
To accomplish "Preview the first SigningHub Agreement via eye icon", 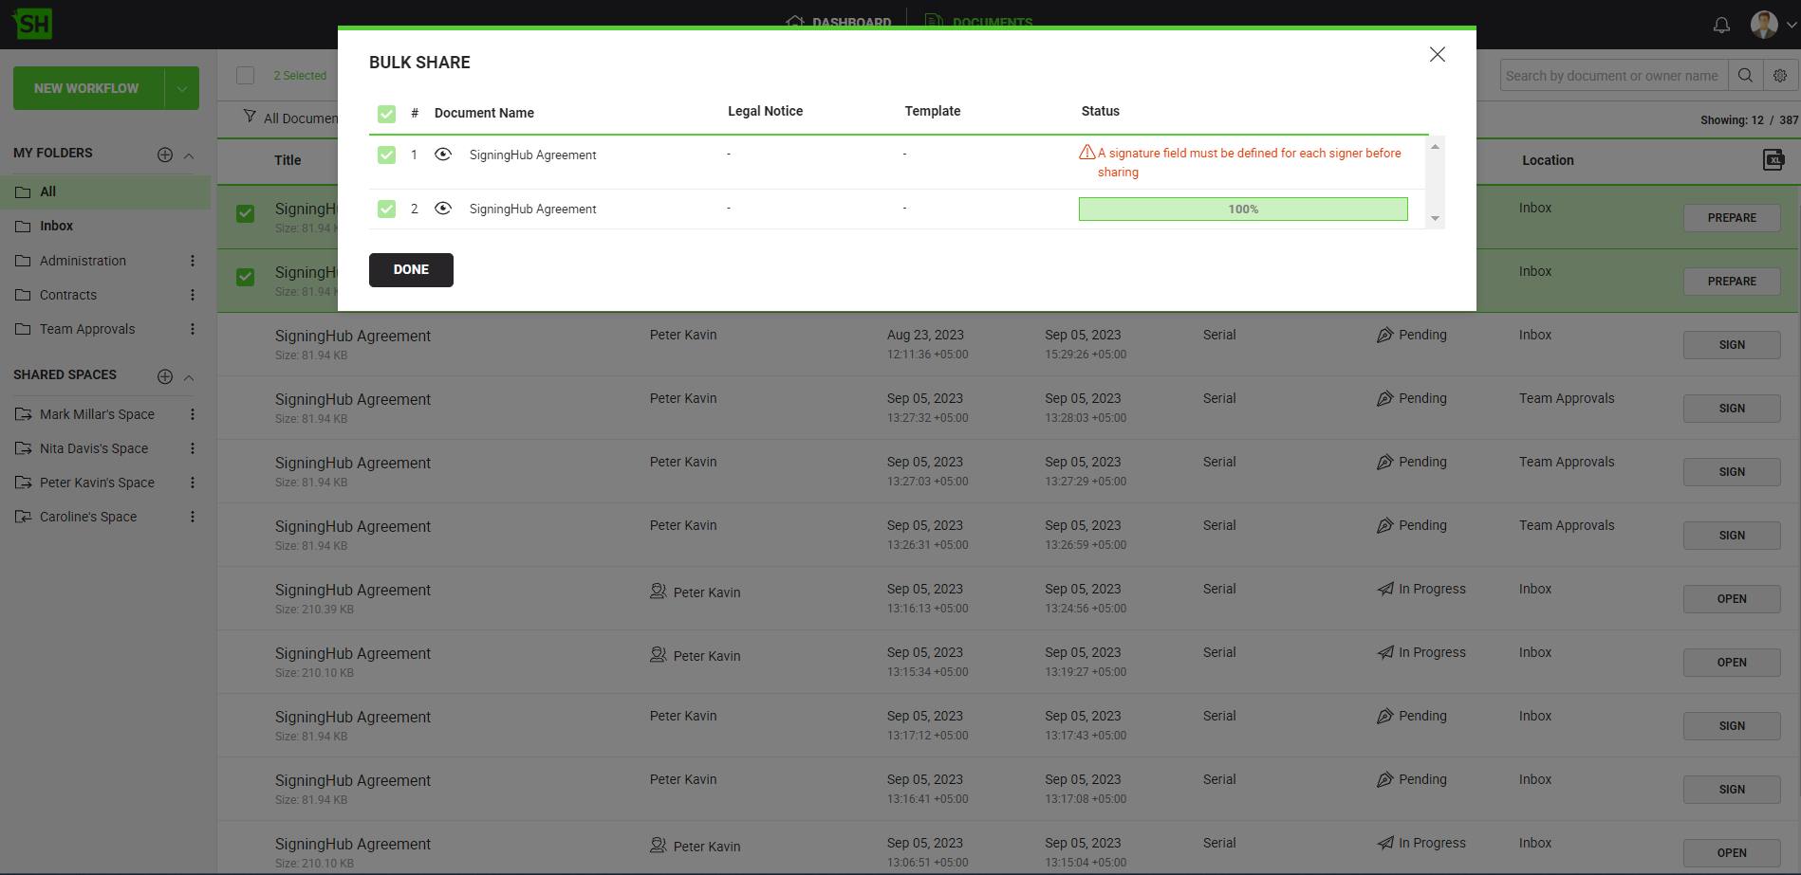I will 442,155.
